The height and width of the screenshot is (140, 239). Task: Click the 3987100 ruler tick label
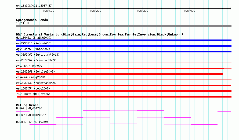tap(48, 11)
